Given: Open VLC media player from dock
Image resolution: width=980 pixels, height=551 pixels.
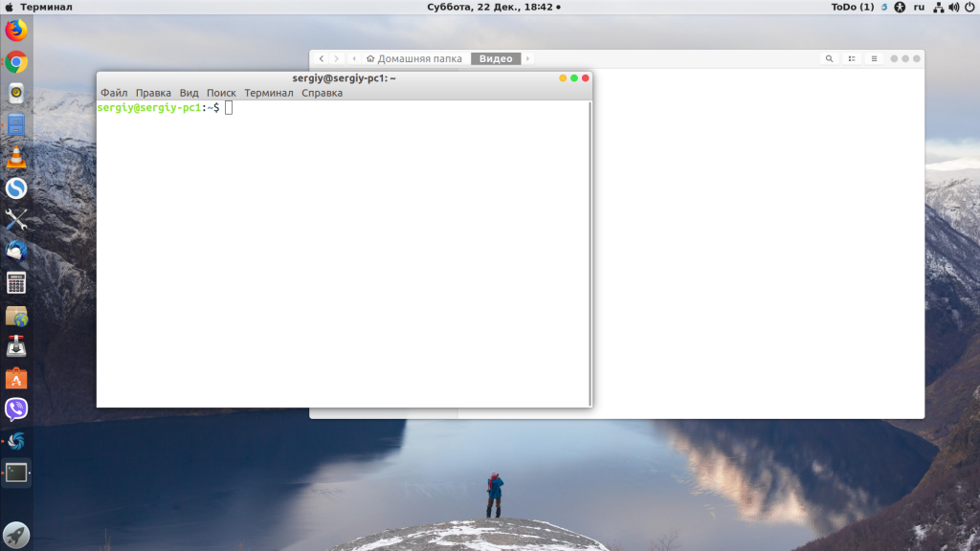Looking at the screenshot, I should click(16, 157).
